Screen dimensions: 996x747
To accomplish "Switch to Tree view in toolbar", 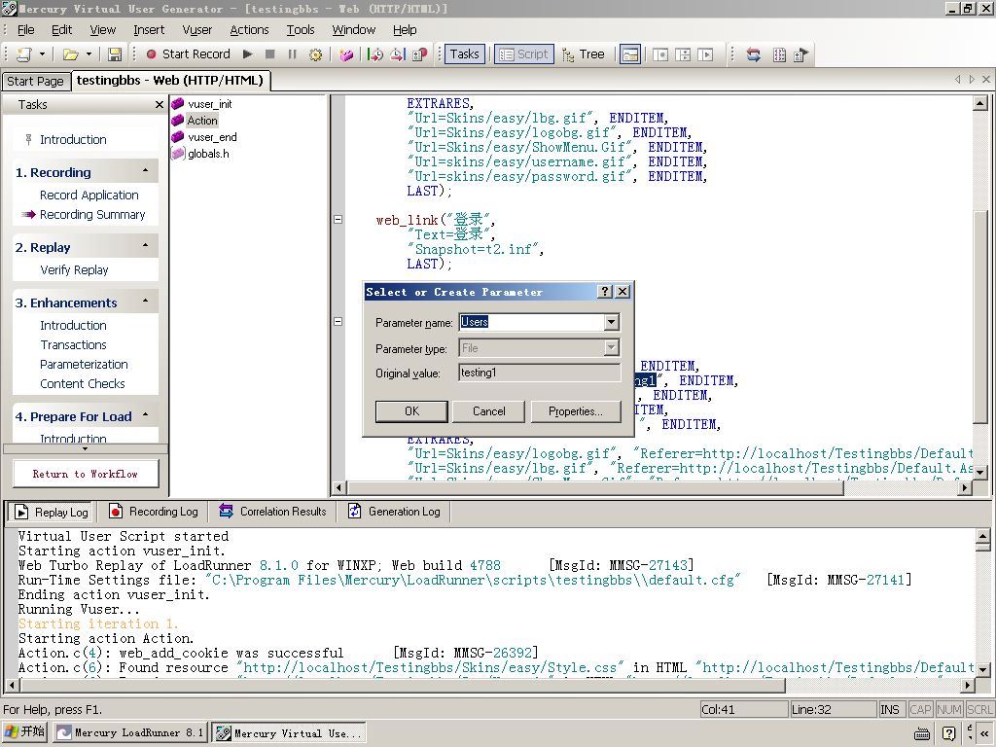I will pos(583,54).
